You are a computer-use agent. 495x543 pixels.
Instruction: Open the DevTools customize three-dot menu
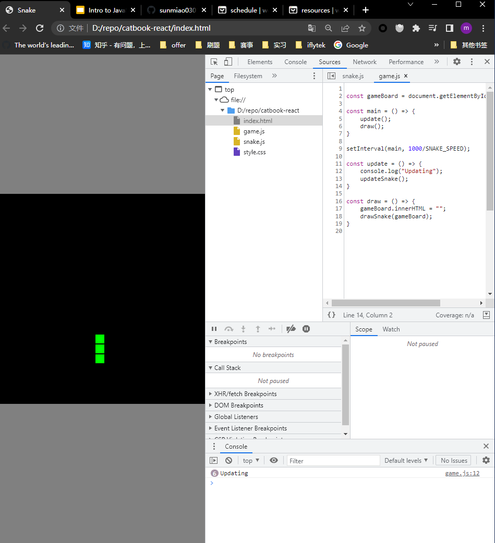pos(472,61)
